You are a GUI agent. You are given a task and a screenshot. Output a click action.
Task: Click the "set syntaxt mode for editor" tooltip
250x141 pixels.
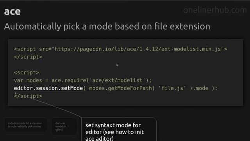coord(119,130)
